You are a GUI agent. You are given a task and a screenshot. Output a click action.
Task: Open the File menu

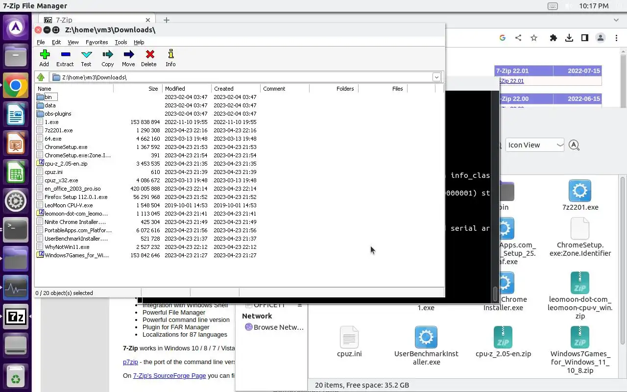pyautogui.click(x=41, y=42)
